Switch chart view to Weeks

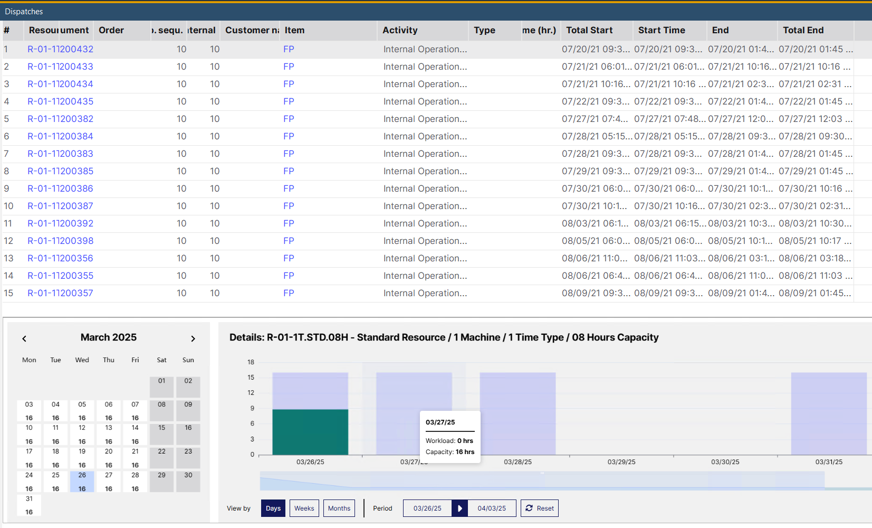(304, 508)
